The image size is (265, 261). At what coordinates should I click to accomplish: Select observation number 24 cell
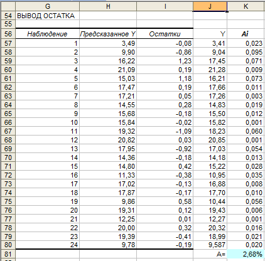tap(48, 245)
